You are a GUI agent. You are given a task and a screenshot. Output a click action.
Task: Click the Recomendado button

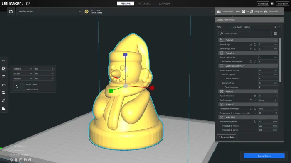point(226,137)
